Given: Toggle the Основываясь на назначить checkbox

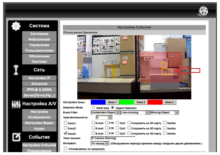Looking at the screenshot, I should pyautogui.click(x=66, y=148).
